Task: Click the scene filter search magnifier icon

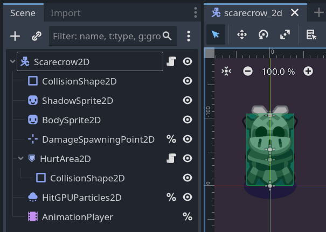Action: click(x=167, y=36)
